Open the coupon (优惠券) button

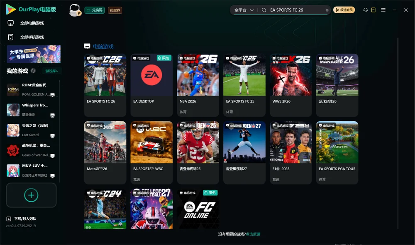115,10
